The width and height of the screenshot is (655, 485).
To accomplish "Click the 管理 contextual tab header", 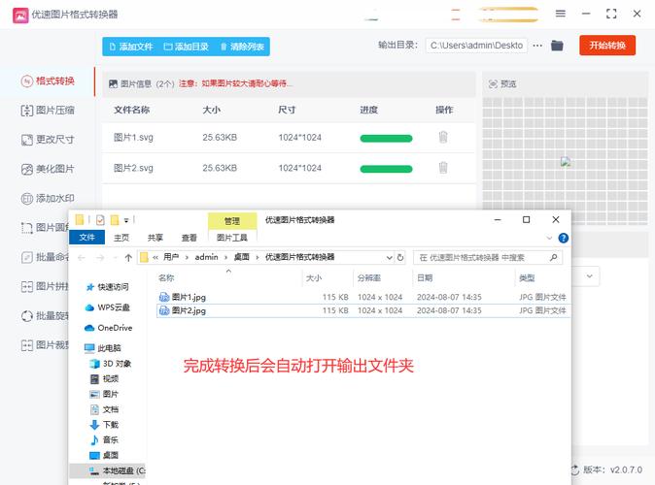I will pos(232,221).
